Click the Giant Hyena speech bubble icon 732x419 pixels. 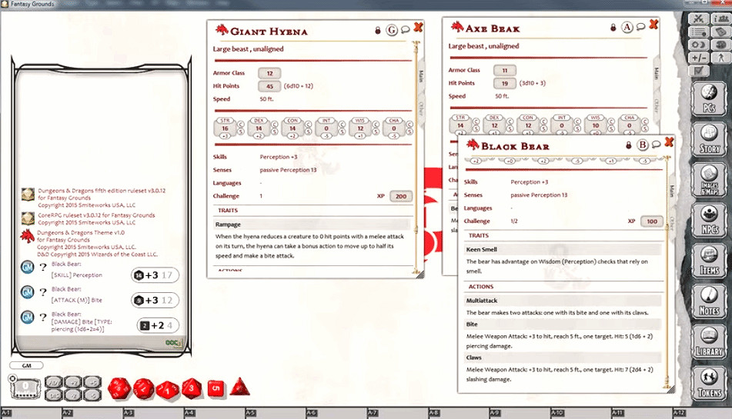pos(405,30)
